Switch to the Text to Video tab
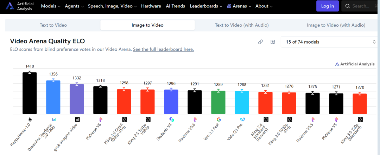The height and width of the screenshot is (155, 380). [53, 25]
